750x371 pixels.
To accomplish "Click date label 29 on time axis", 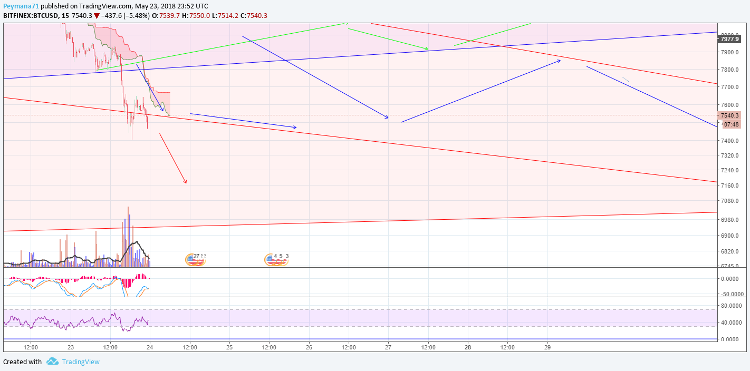I will pyautogui.click(x=547, y=347).
